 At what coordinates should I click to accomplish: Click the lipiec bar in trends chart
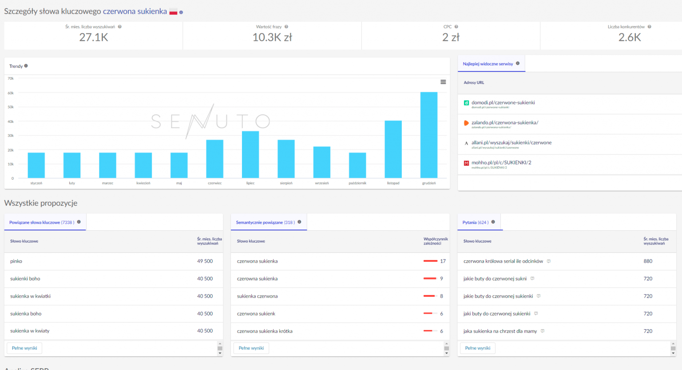[250, 154]
